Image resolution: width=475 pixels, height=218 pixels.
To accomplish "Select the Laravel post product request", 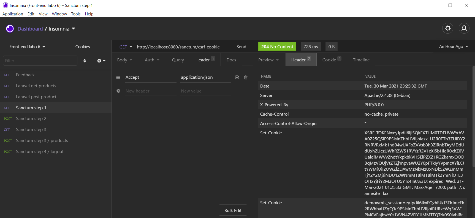I will tap(56, 97).
